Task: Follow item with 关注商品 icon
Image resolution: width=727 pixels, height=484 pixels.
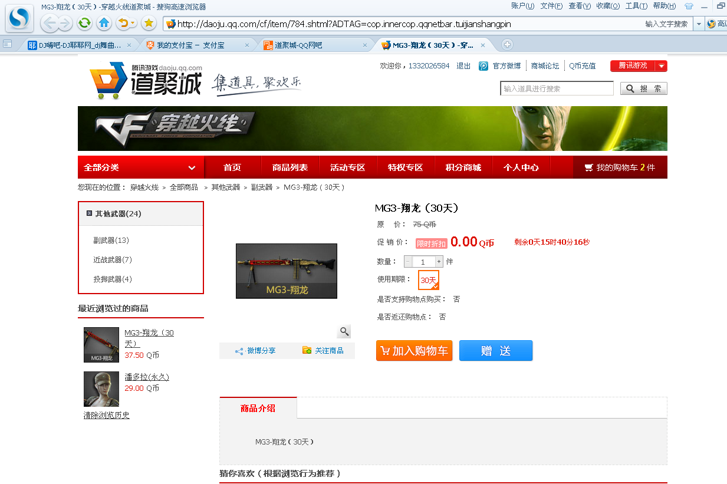Action: 307,350
